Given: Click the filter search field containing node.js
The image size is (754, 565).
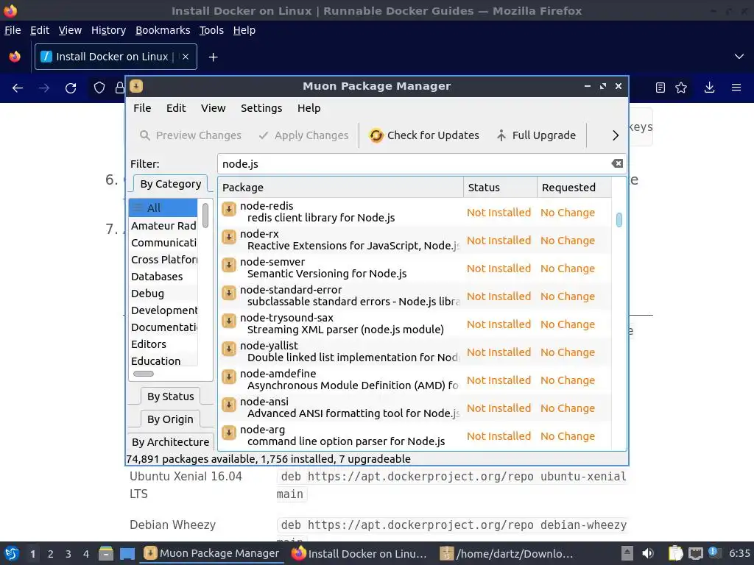Looking at the screenshot, I should click(x=415, y=164).
